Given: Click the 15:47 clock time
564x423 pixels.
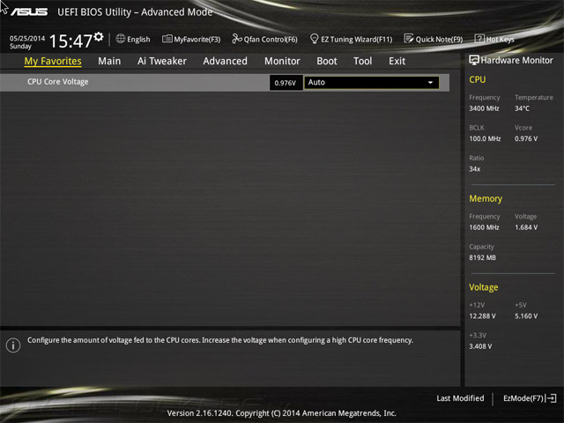Looking at the screenshot, I should click(70, 41).
